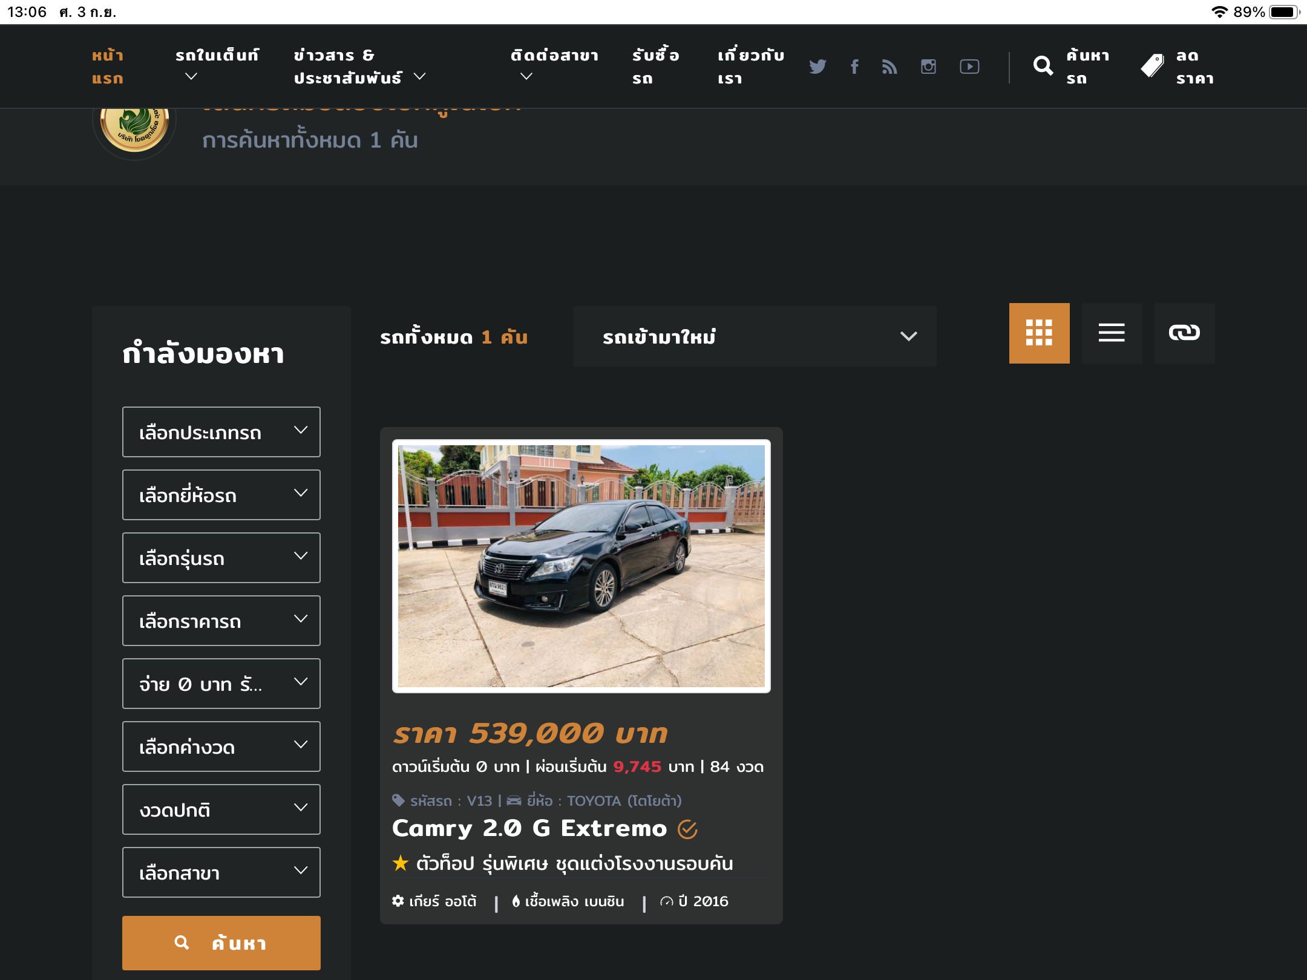Expand the car brand dropdown
Screen dimensions: 1307x980
click(x=221, y=495)
